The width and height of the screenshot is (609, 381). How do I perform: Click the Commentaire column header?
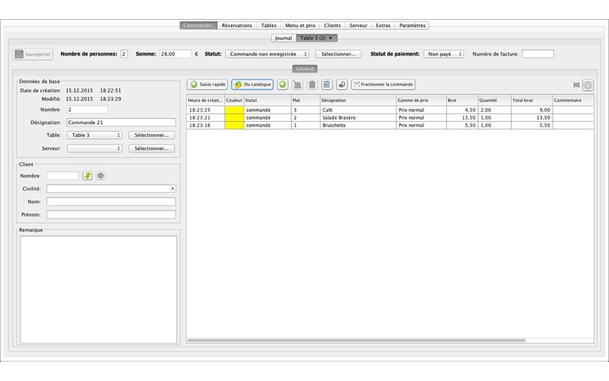pyautogui.click(x=573, y=101)
